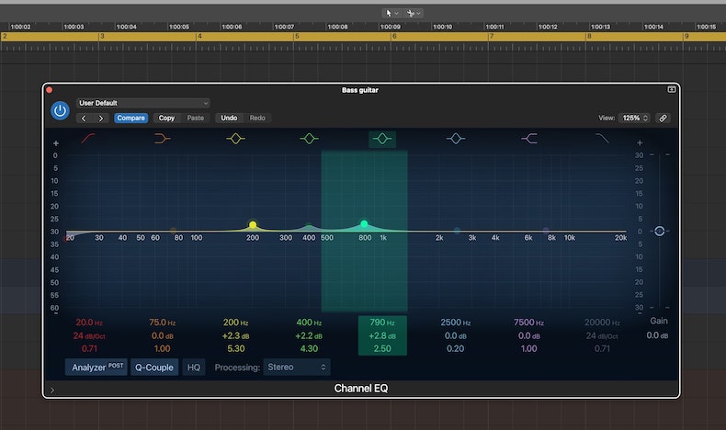The width and height of the screenshot is (726, 430).
Task: Toggle the high-cut filter band
Action: pos(602,138)
